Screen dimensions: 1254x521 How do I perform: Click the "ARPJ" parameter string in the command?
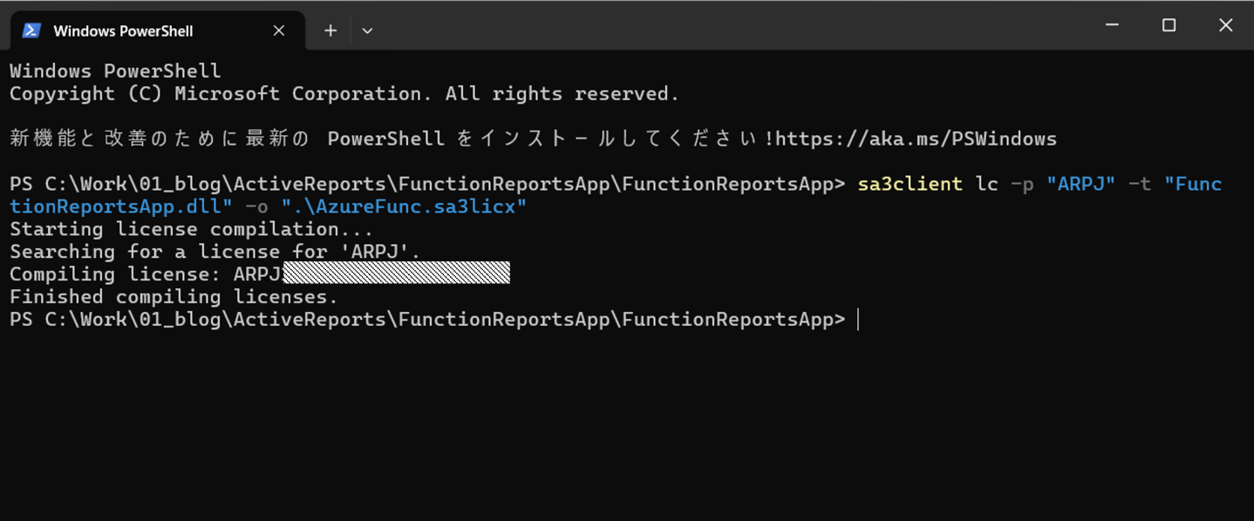[1080, 184]
